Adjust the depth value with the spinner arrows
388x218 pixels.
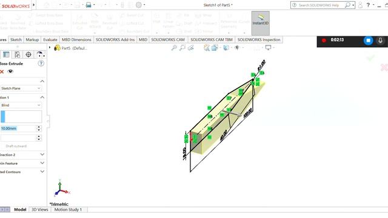[39, 128]
